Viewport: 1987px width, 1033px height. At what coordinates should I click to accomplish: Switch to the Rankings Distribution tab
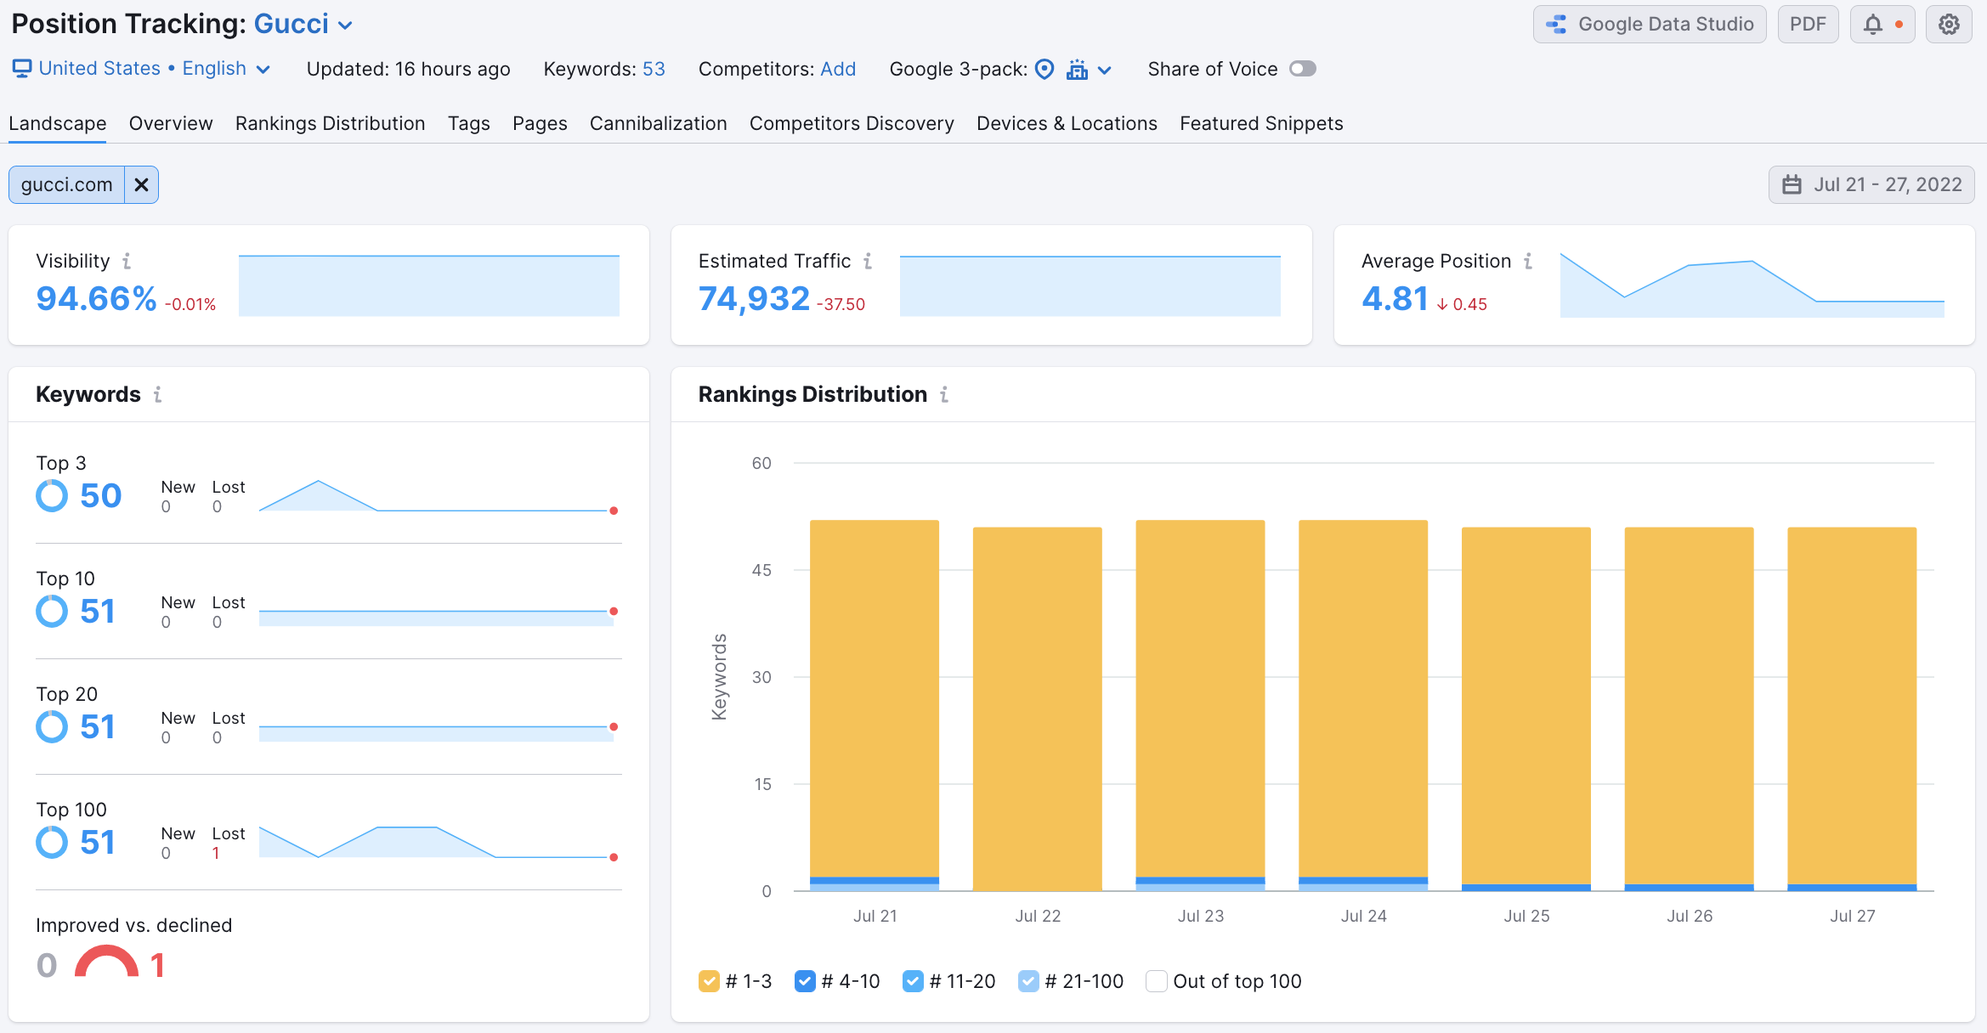[330, 123]
